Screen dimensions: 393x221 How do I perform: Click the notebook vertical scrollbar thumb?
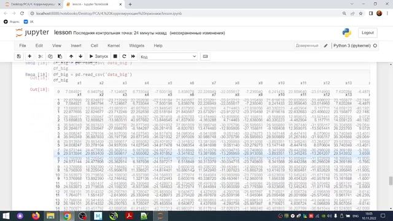pyautogui.click(x=391, y=180)
